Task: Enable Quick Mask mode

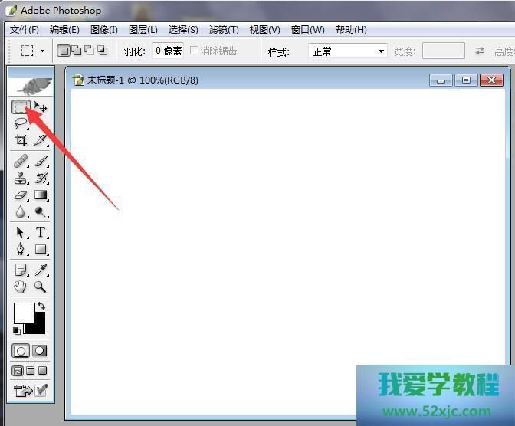Action: (x=40, y=350)
